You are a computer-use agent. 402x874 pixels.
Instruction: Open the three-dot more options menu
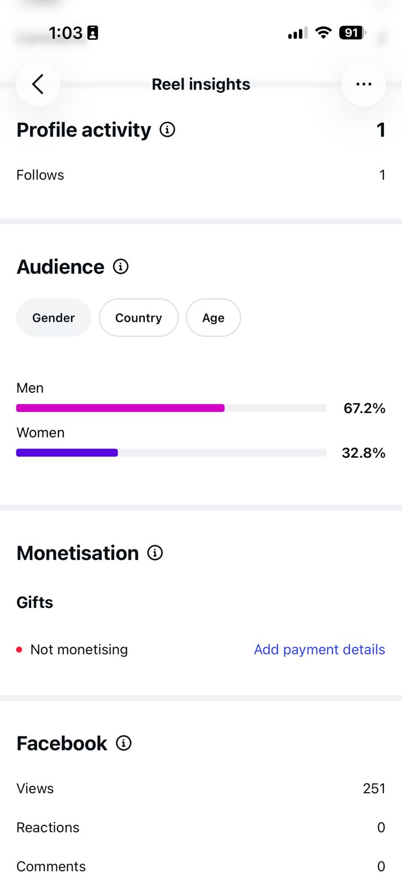point(364,84)
